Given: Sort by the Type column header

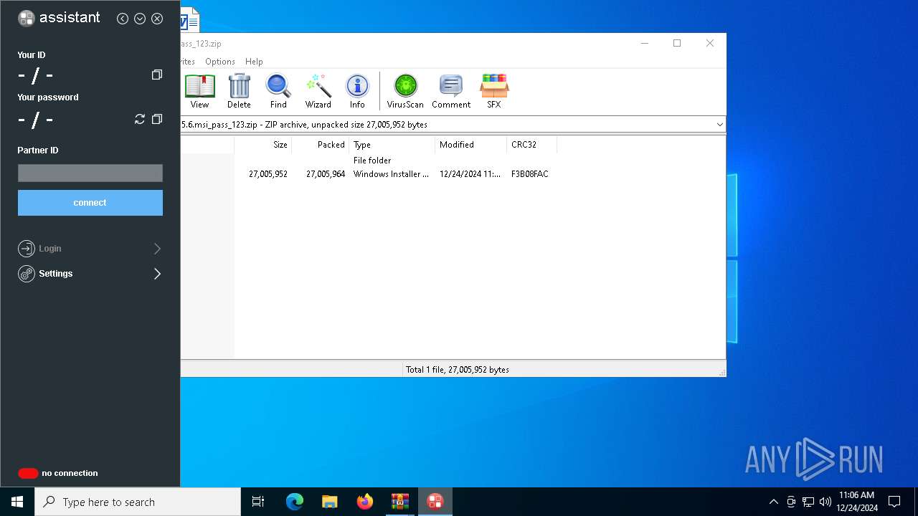Looking at the screenshot, I should click(x=392, y=145).
